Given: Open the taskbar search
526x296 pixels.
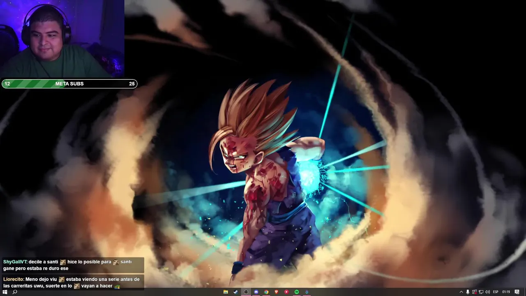Looking at the screenshot, I should 15,292.
